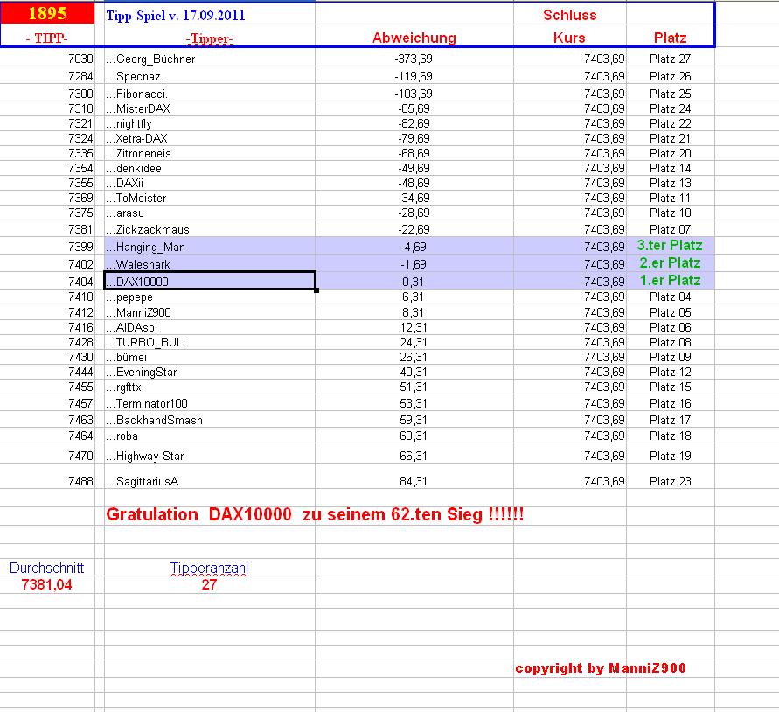
Task: Select the red 1895 header cell
Action: (47, 12)
